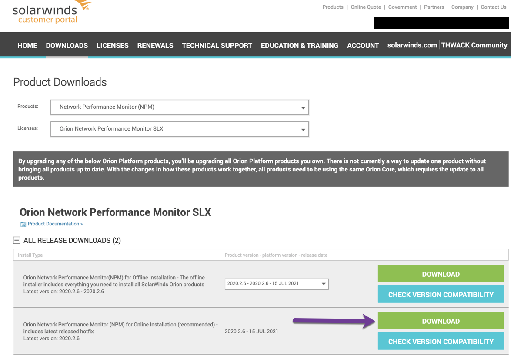Click the Product Documentation page icon

[23, 224]
